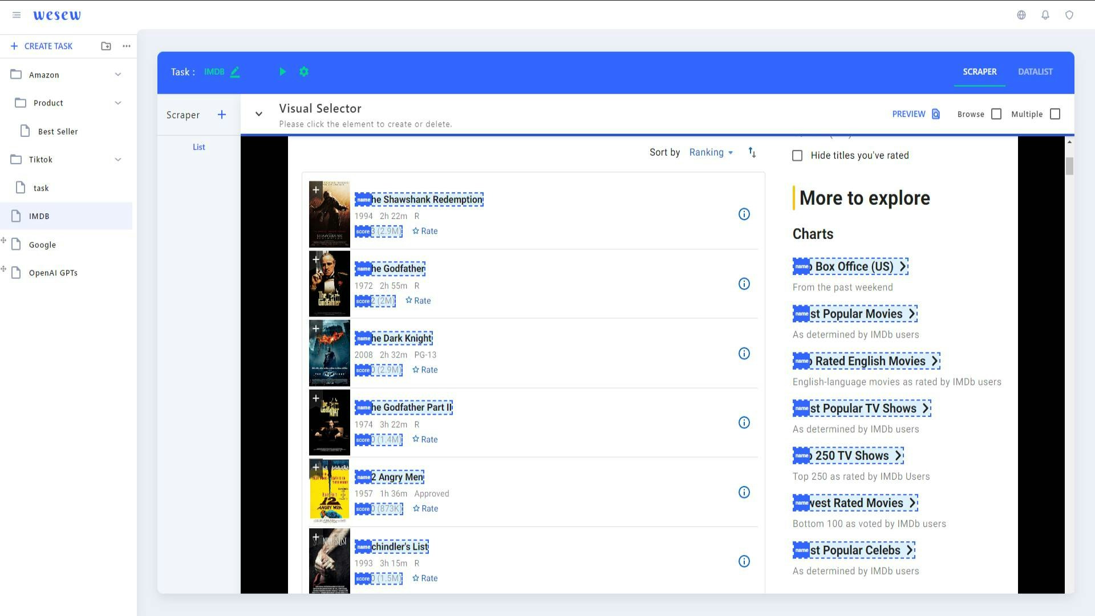1095x616 pixels.
Task: Click The Godfather Part II poster thumbnail
Action: (x=330, y=422)
